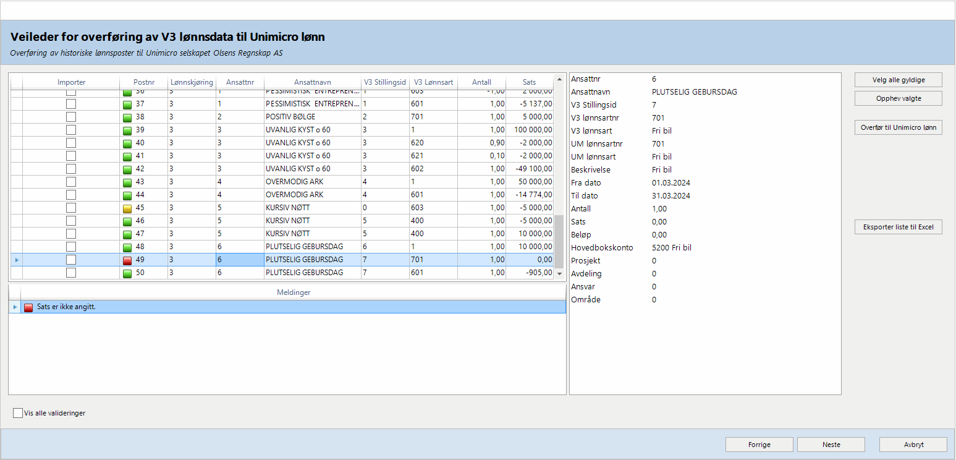
Task: Click the red status icon on row 49
Action: pos(127,260)
